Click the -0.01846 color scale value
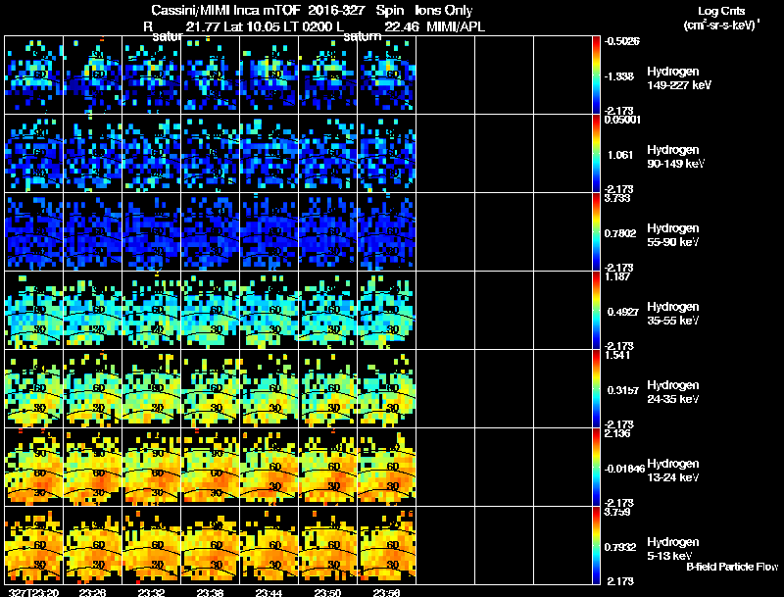This screenshot has width=784, height=597. (x=624, y=469)
